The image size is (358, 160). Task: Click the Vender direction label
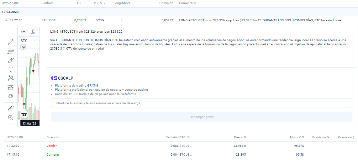coord(52,146)
